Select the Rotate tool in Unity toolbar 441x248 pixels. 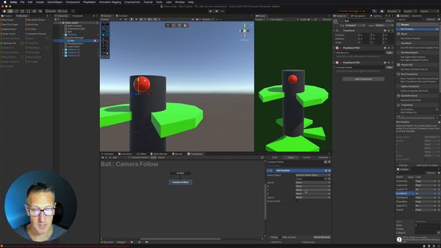[17, 11]
